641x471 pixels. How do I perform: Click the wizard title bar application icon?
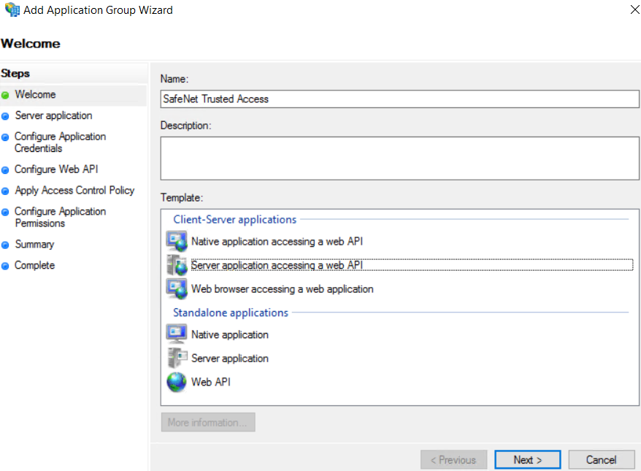coord(12,9)
